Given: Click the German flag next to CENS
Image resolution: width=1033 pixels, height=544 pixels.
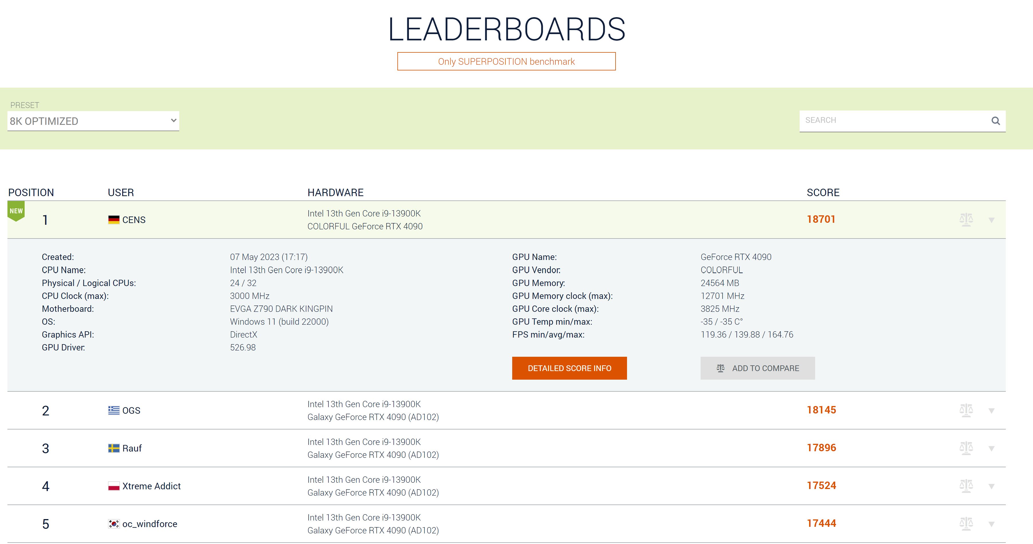Looking at the screenshot, I should coord(114,220).
